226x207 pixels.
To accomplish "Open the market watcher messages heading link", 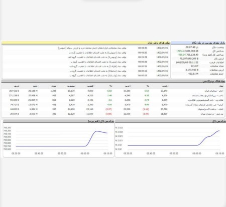I will click(x=159, y=43).
